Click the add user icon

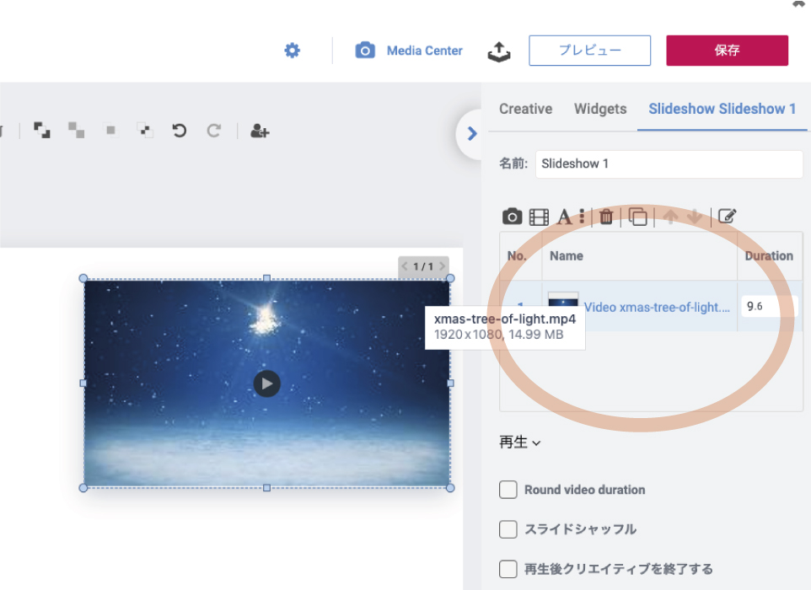tap(260, 131)
